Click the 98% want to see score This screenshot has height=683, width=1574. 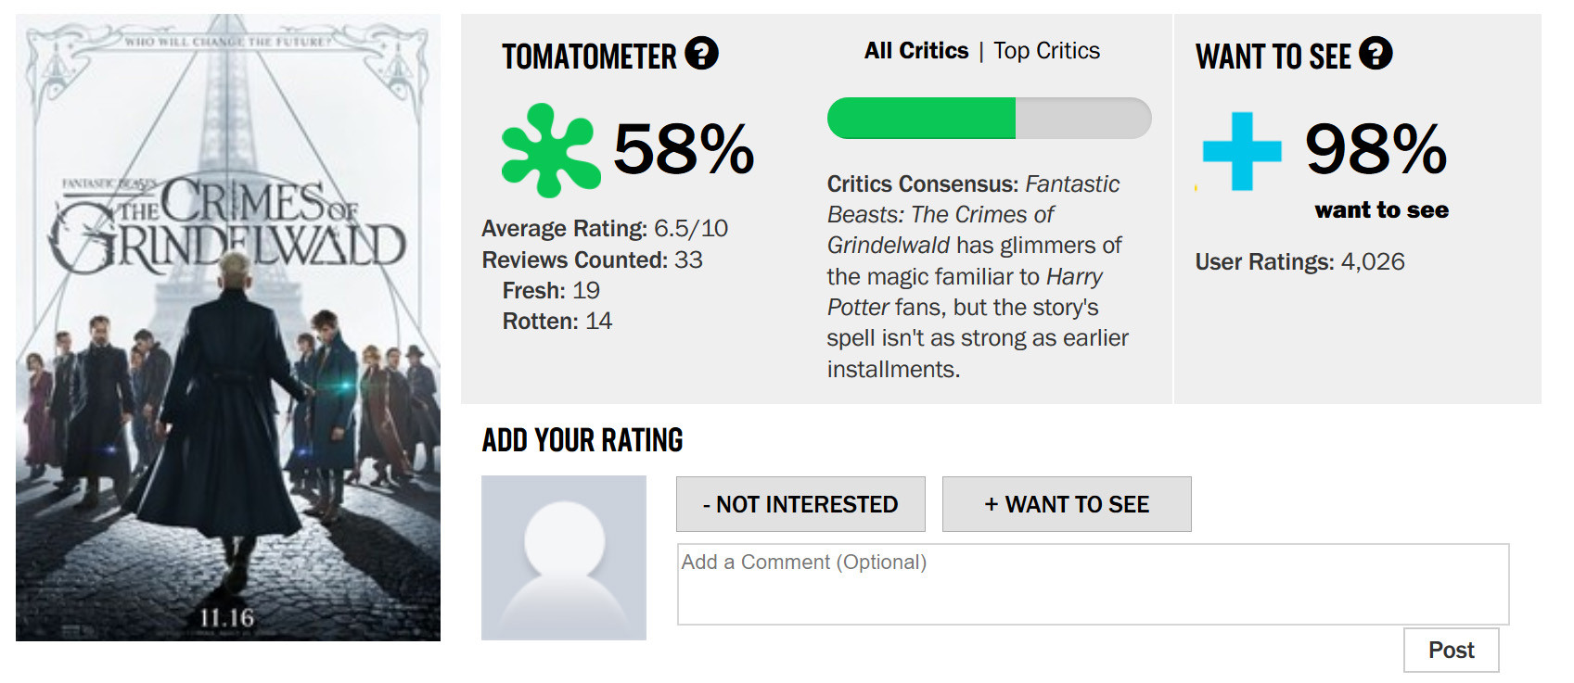(1376, 149)
